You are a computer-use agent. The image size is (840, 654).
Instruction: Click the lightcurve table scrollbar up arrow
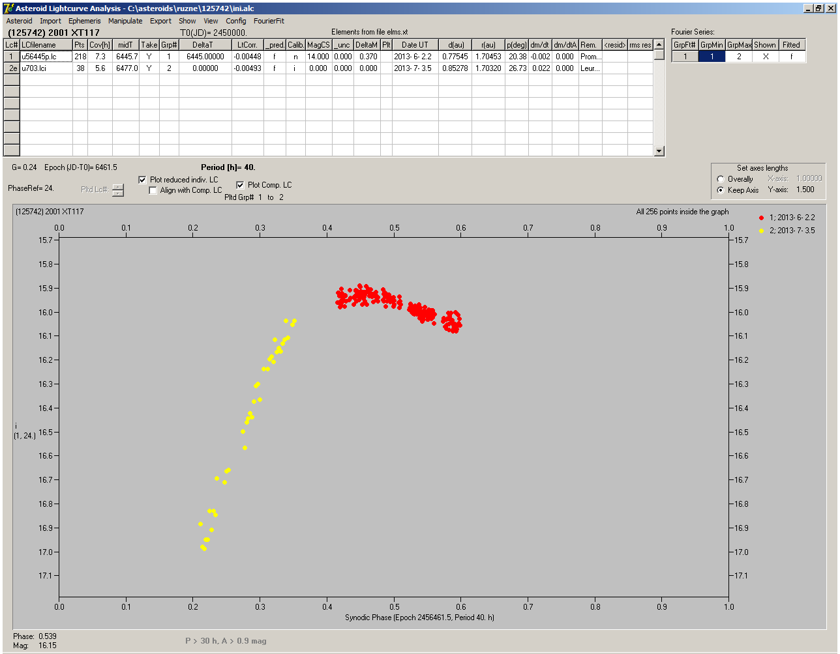(x=659, y=44)
